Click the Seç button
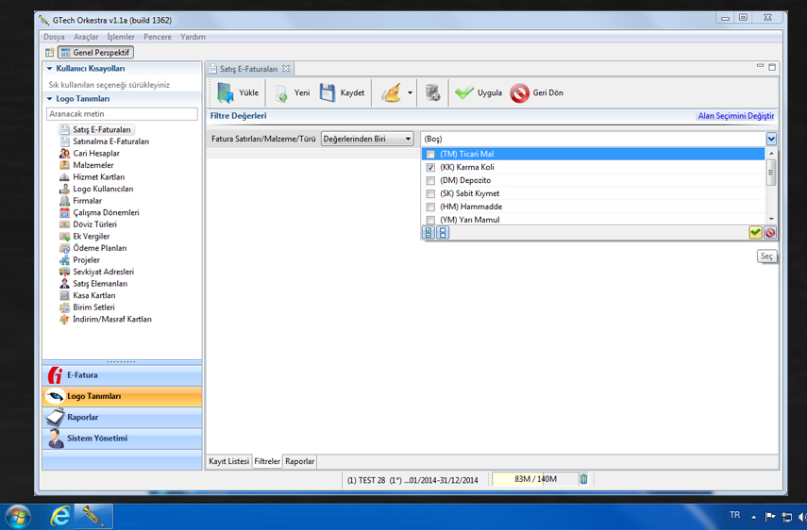Viewport: 807px width, 530px height. pyautogui.click(x=766, y=256)
